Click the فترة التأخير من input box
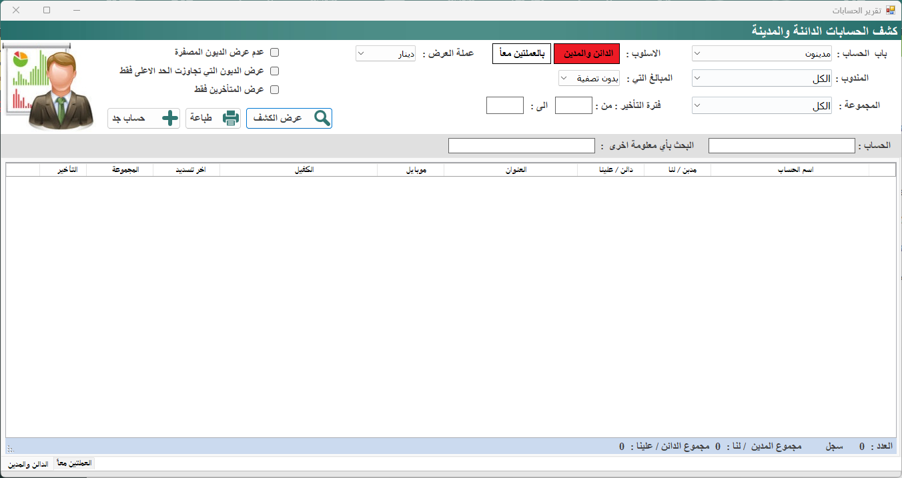Screen dimensions: 902x478 (x=574, y=105)
